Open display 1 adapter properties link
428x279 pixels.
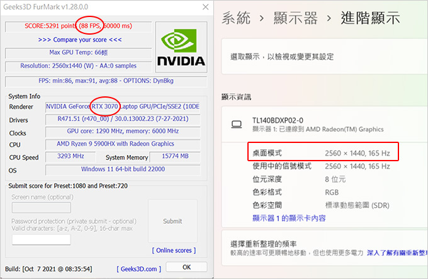click(289, 218)
